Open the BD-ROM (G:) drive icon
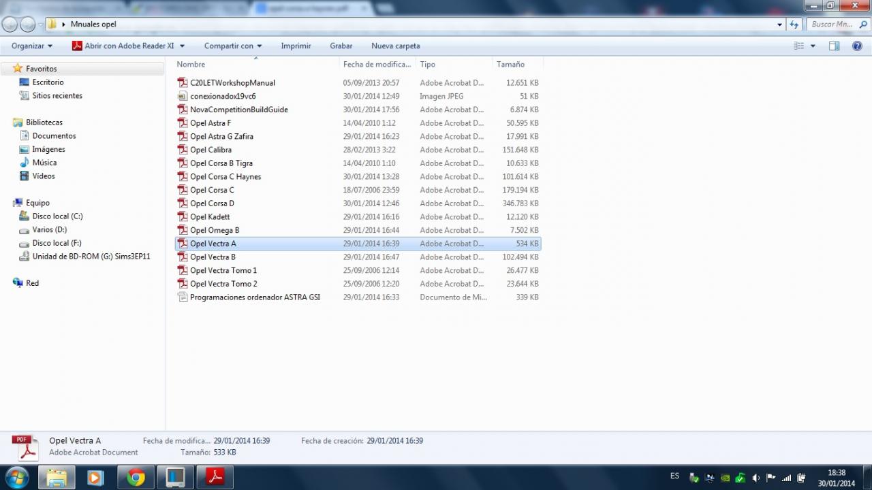Image resolution: width=872 pixels, height=490 pixels. point(24,257)
